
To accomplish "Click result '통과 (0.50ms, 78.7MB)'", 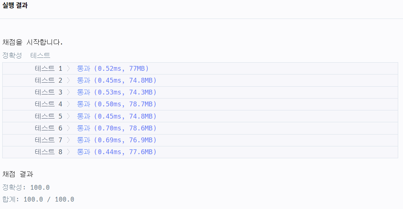I will (117, 104).
